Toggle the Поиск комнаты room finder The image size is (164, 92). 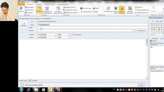tap(122, 10)
